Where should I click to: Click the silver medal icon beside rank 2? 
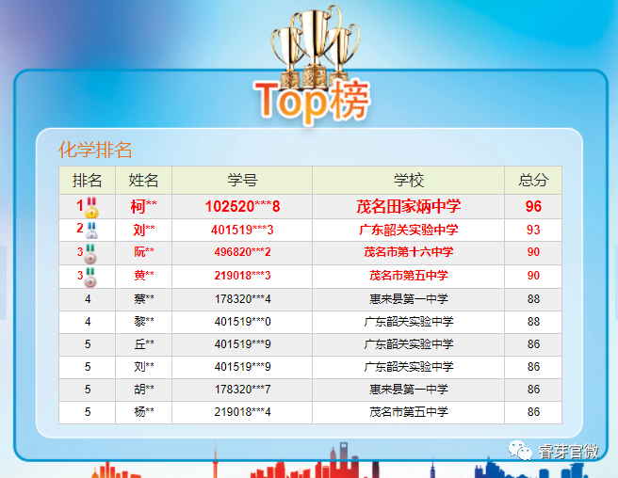[x=91, y=231]
